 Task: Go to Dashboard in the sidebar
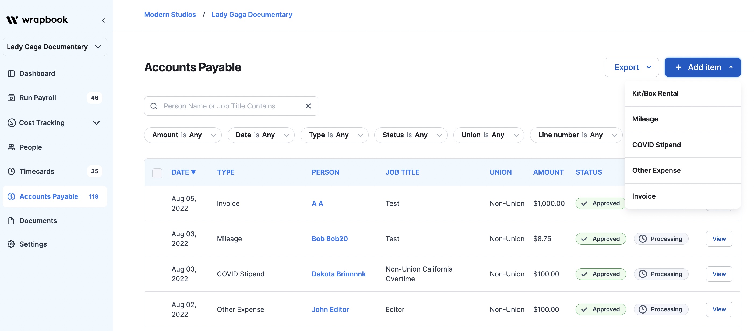(55, 73)
